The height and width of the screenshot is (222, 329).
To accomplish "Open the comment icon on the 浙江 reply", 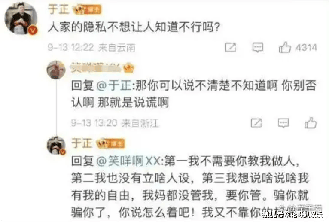I will click(283, 123).
